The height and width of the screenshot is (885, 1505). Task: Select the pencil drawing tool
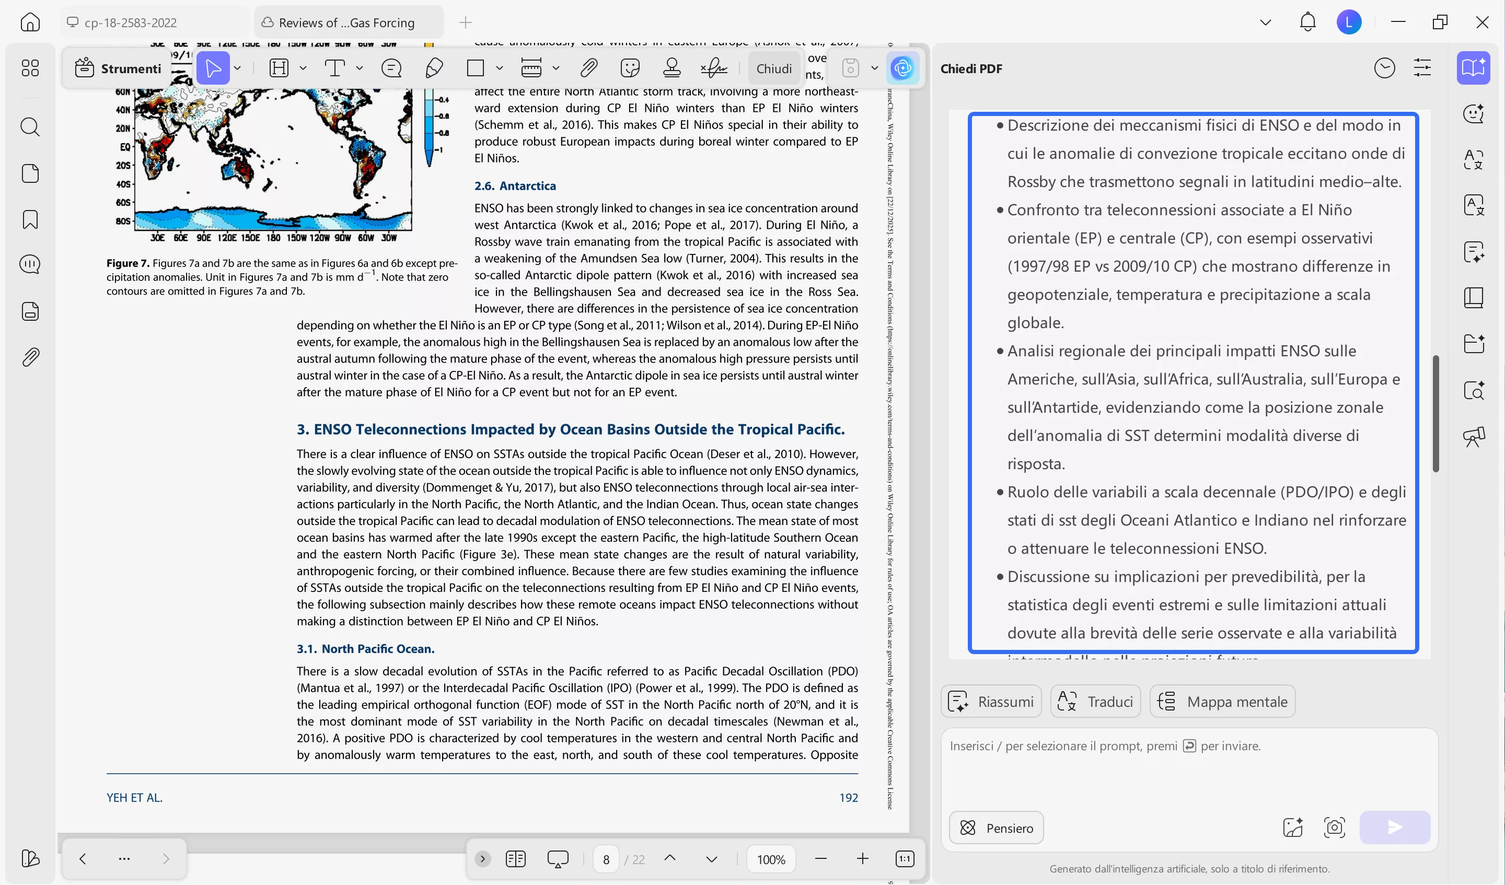point(434,68)
